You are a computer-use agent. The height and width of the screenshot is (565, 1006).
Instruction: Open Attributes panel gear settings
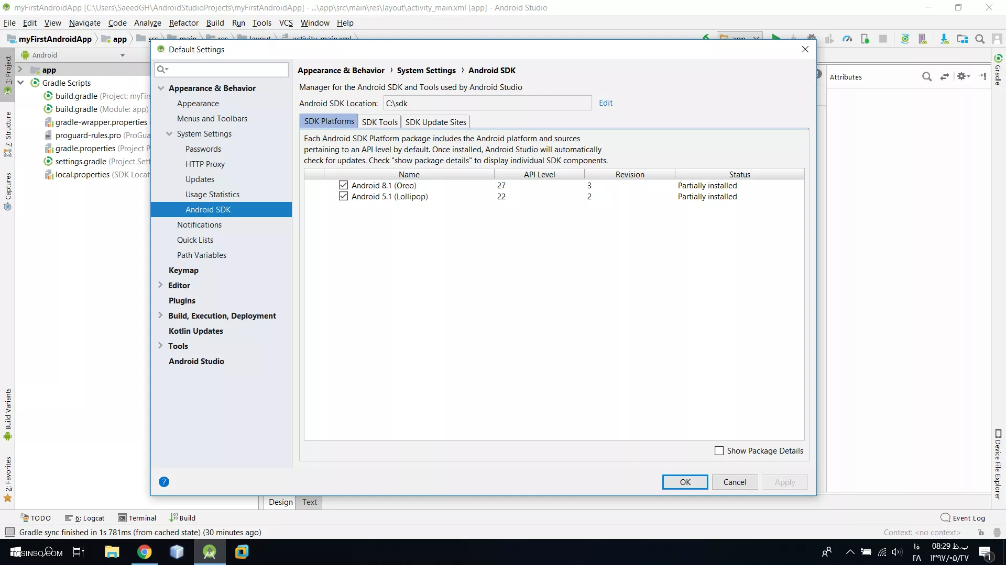[964, 76]
